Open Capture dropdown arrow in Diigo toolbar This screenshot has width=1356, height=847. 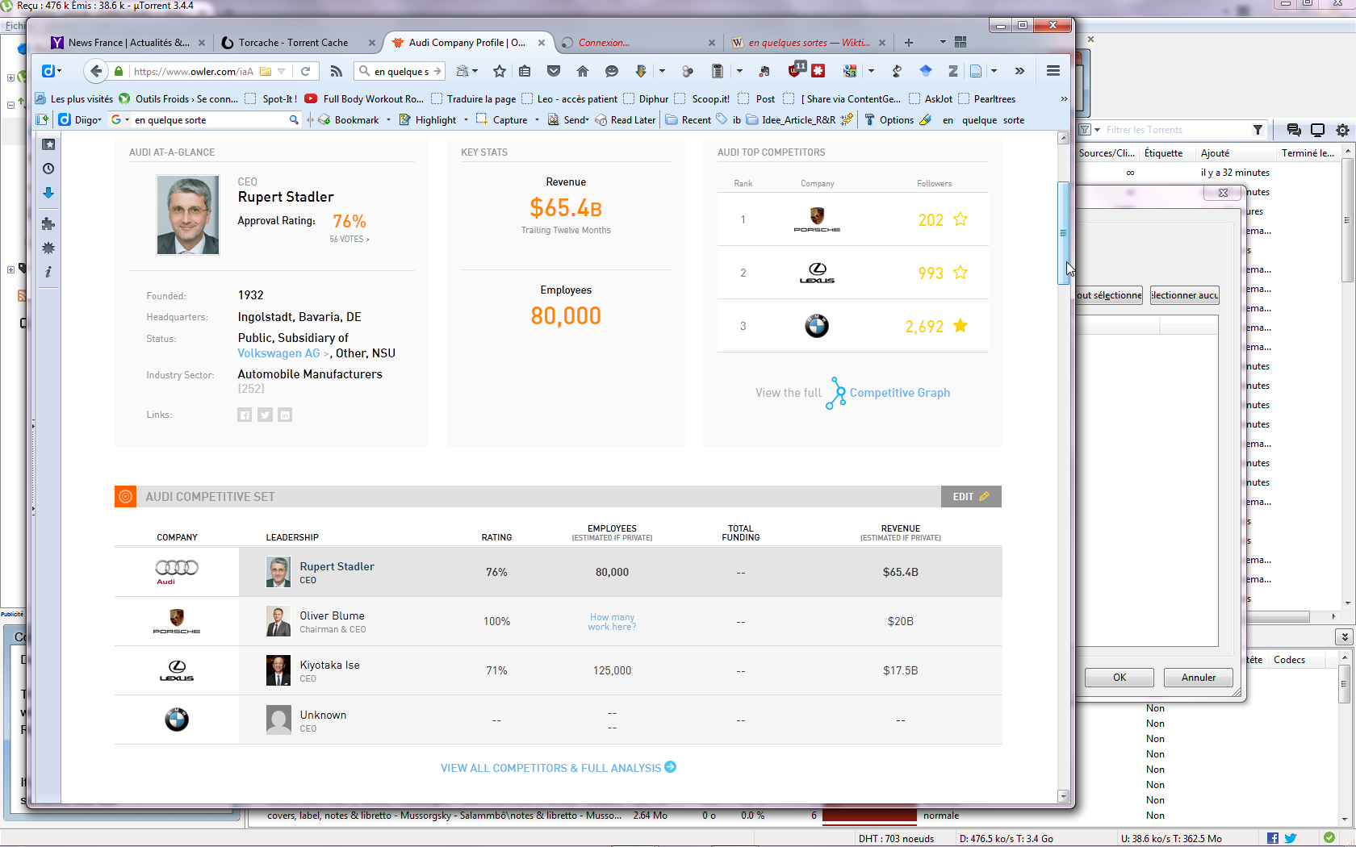(x=537, y=119)
